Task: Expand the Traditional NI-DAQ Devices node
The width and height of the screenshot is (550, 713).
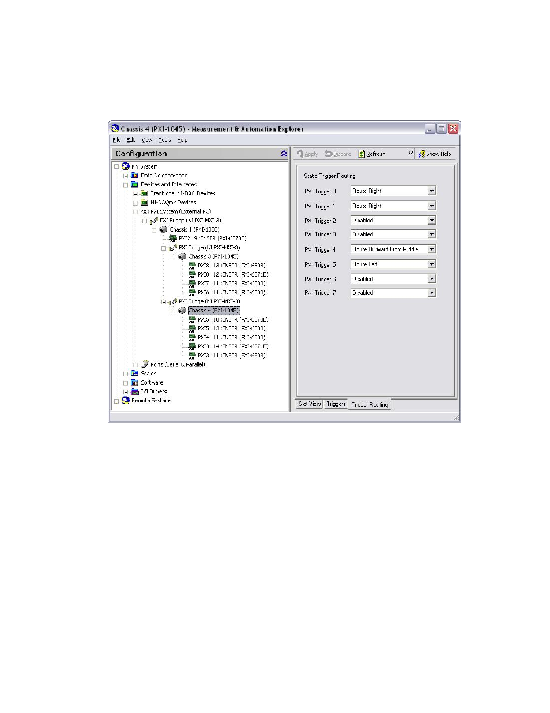Action: pos(135,193)
